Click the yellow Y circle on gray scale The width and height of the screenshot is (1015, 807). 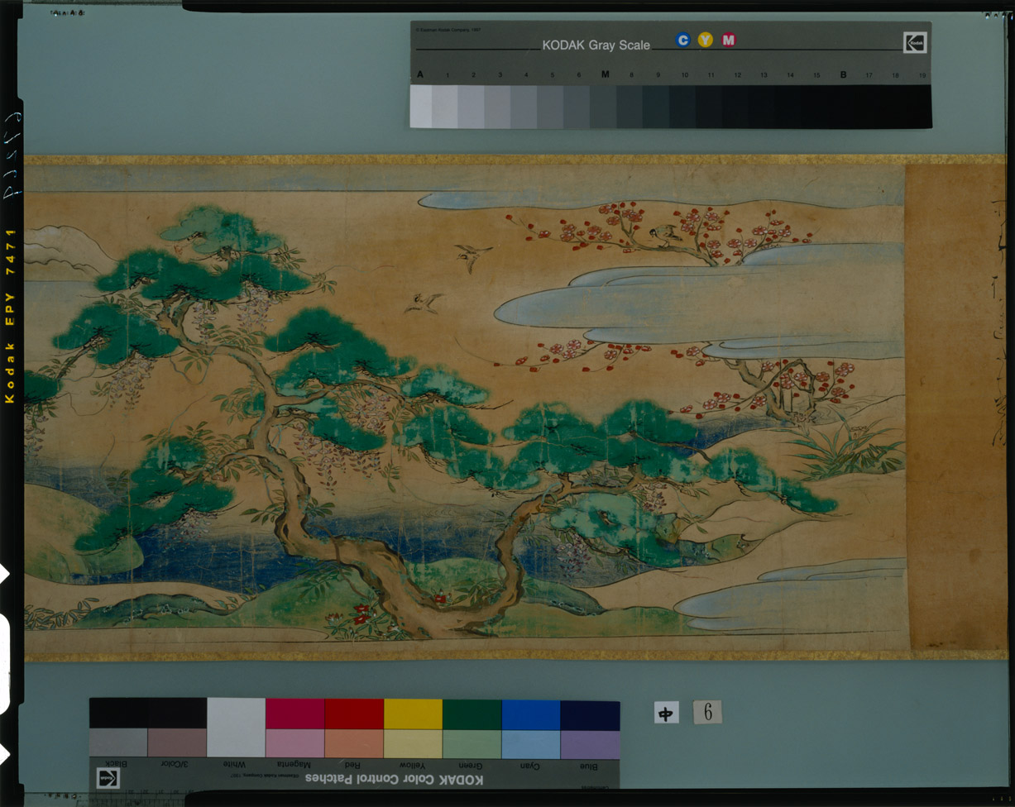click(x=705, y=40)
